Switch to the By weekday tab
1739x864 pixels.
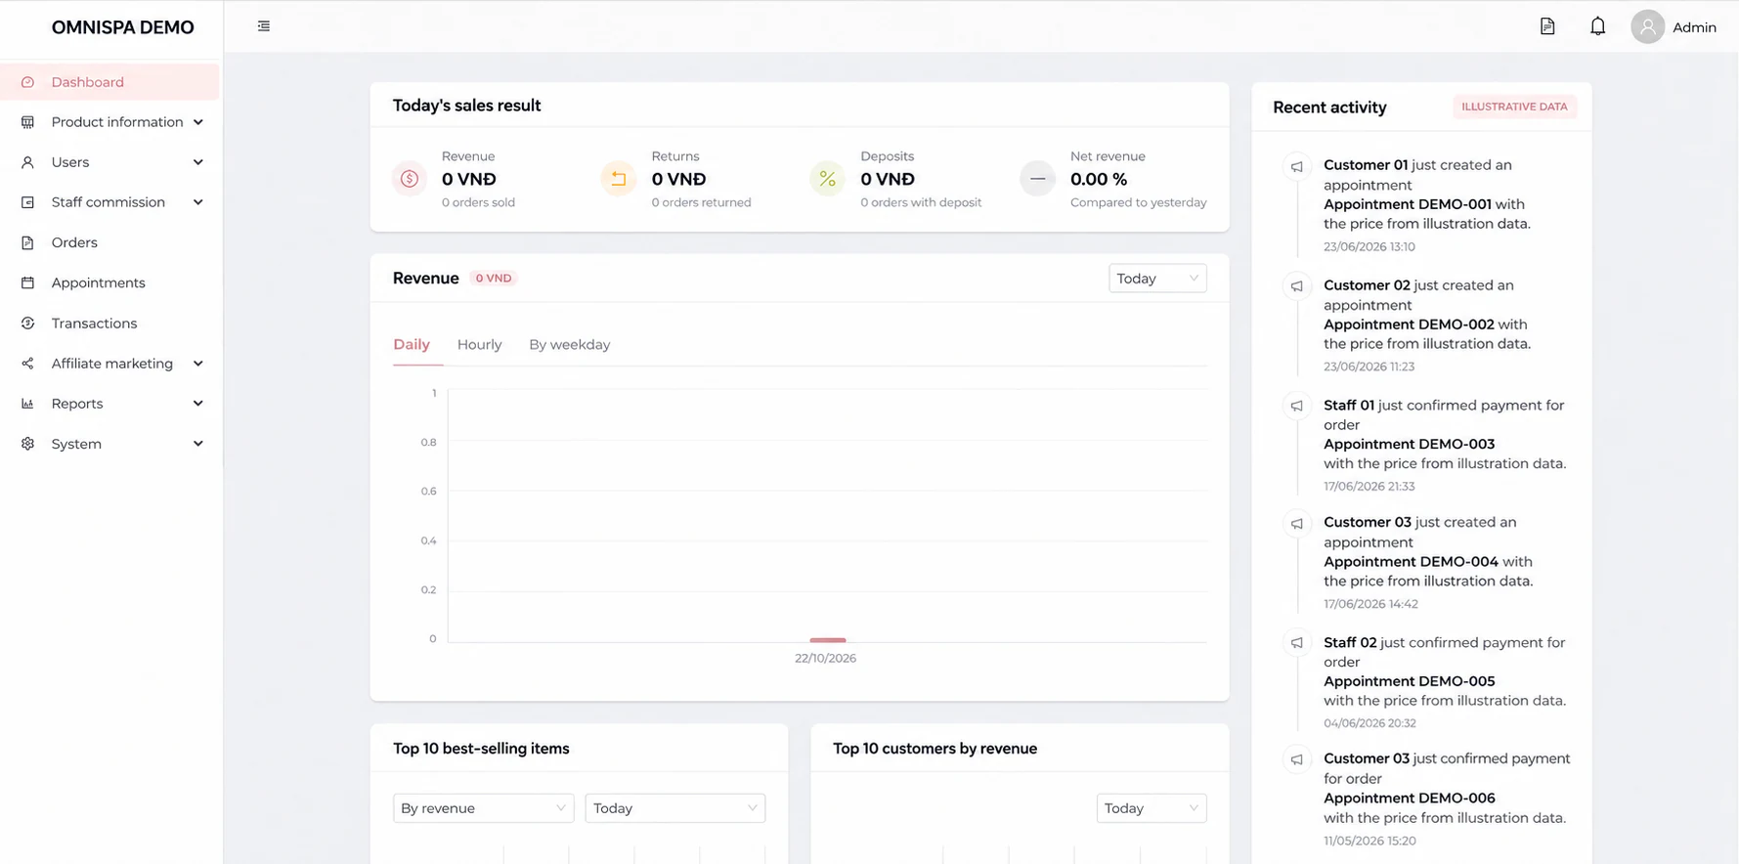click(569, 345)
